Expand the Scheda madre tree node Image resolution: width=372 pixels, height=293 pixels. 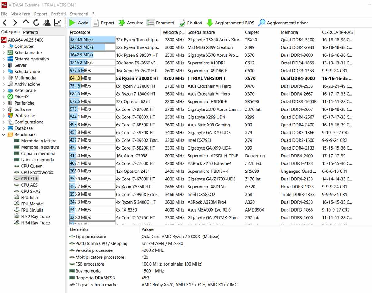click(x=4, y=53)
